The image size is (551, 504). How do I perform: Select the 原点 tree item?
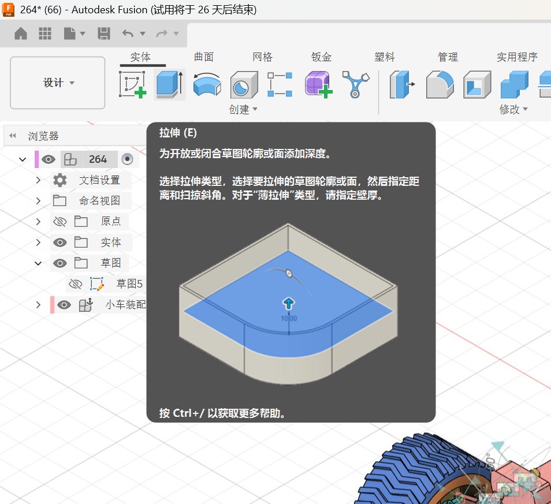pyautogui.click(x=111, y=221)
